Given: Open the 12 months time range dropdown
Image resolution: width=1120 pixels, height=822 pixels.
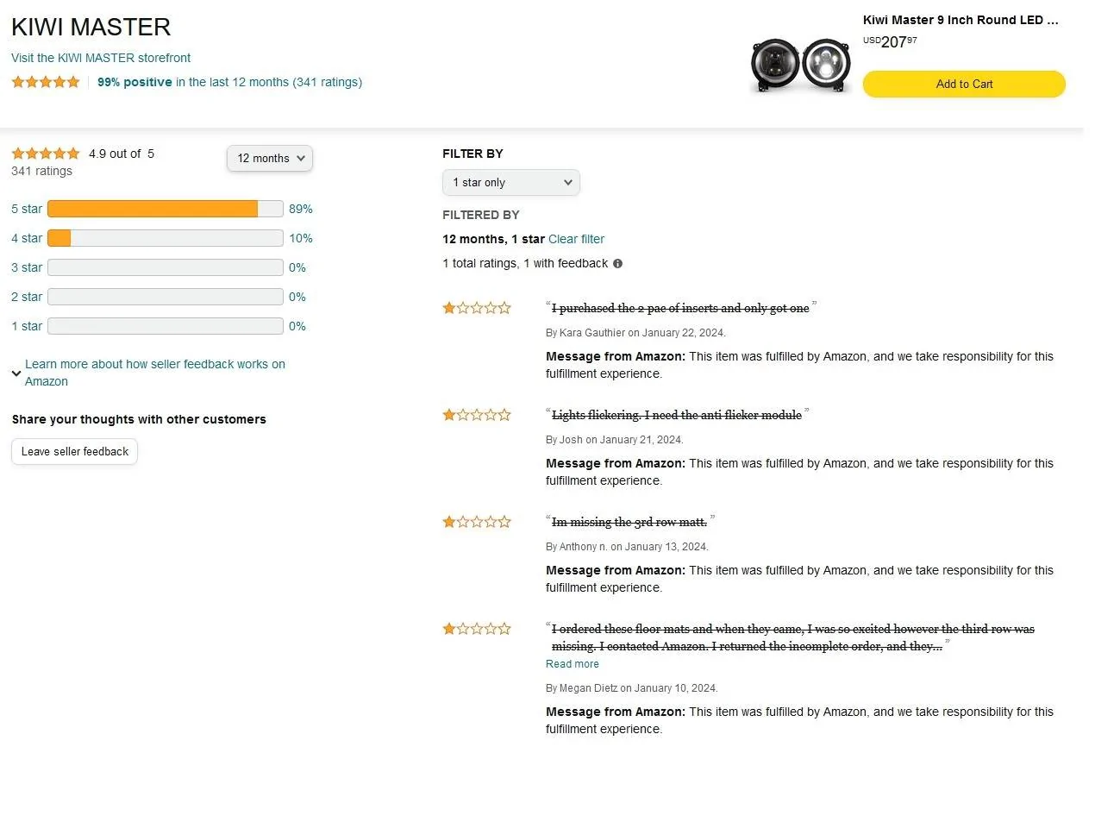Looking at the screenshot, I should tap(270, 159).
